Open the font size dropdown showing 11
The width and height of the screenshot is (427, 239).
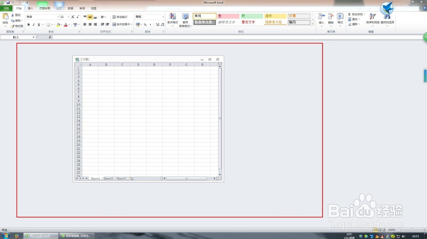[x=68, y=17]
